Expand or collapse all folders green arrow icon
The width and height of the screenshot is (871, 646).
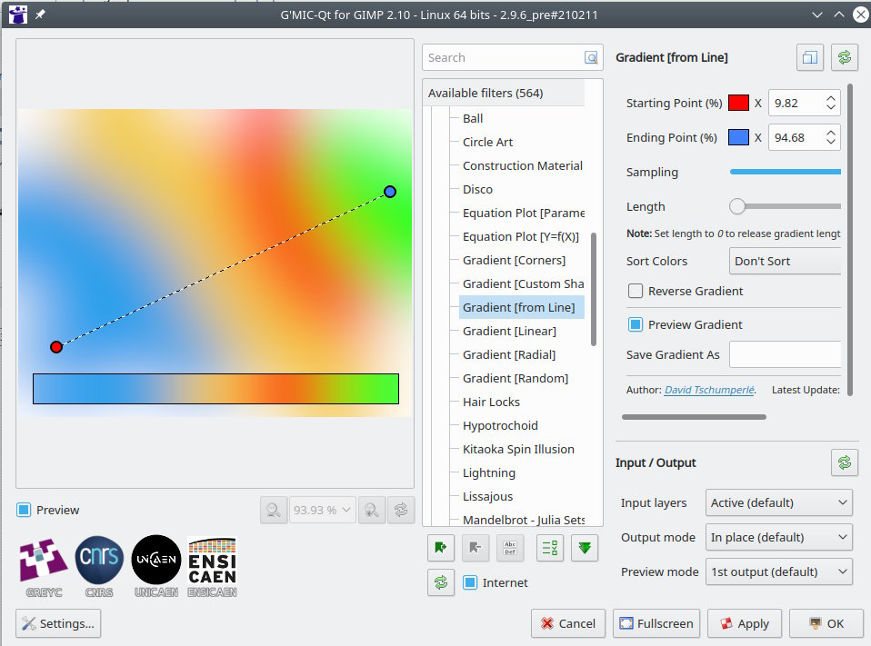coord(585,548)
